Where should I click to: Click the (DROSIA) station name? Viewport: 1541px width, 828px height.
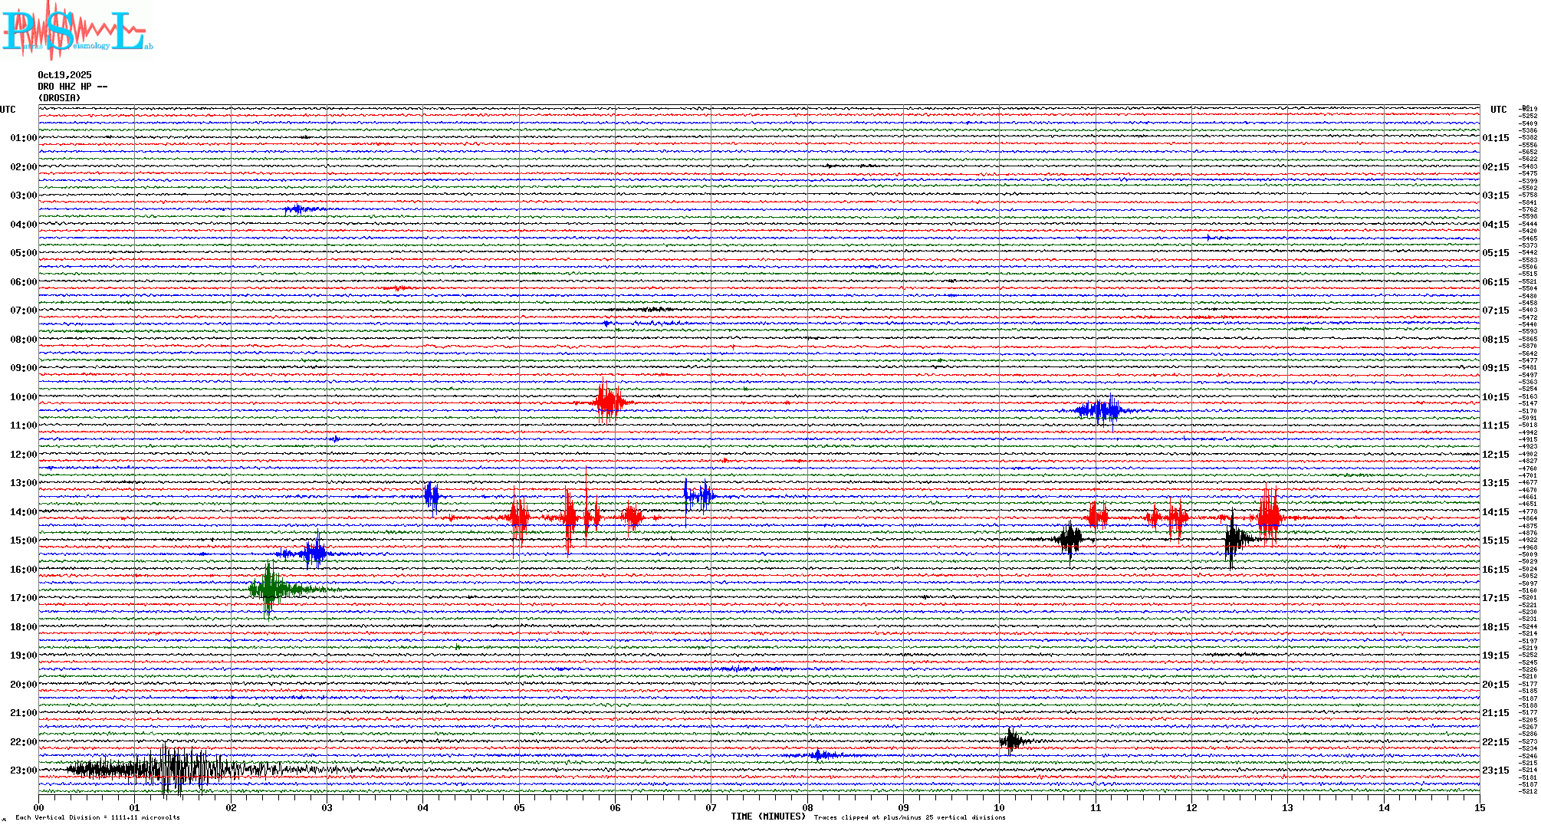pyautogui.click(x=59, y=98)
